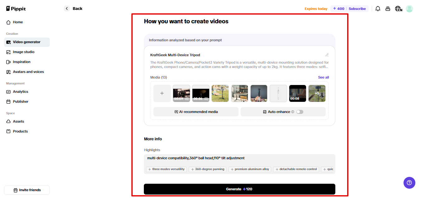Click the AI-recommended media button
Screen dimensions: 425x198
196,112
